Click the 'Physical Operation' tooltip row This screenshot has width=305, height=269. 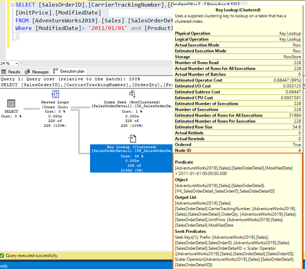click(x=238, y=33)
